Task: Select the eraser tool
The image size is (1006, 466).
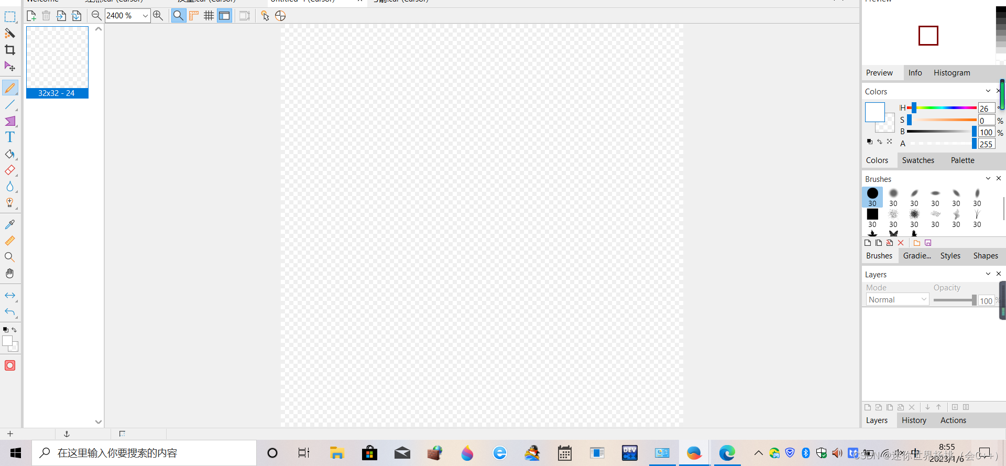Action: pos(10,170)
